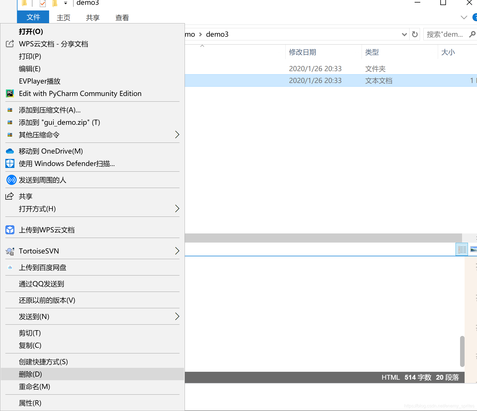The image size is (477, 411).
Task: Sort by the 大小 column header
Action: tap(457, 52)
